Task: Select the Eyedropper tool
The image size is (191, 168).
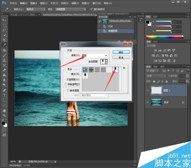Action: (4, 45)
